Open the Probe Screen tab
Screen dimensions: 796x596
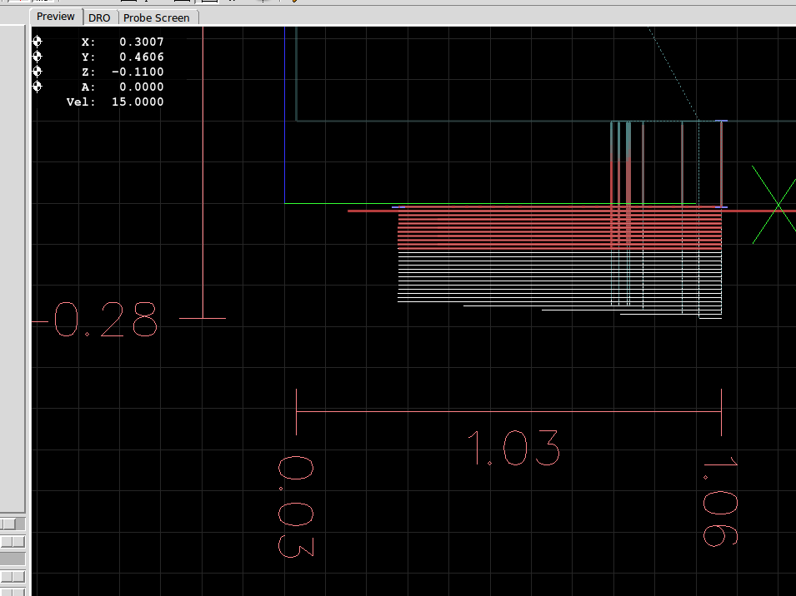pyautogui.click(x=157, y=17)
